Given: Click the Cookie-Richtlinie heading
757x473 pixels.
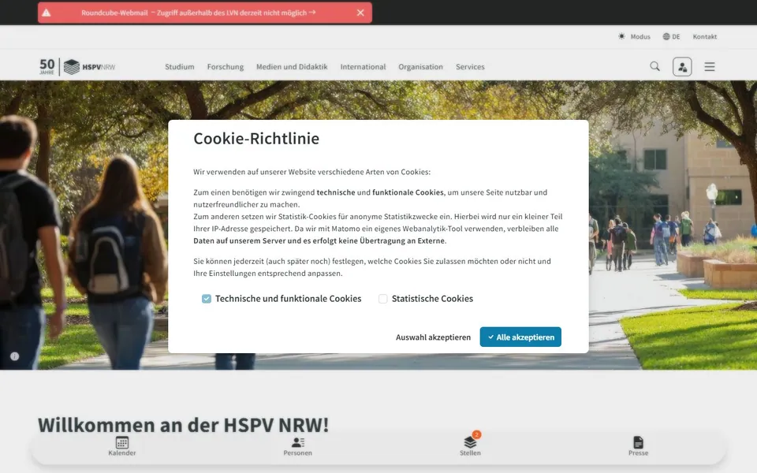Looking at the screenshot, I should pos(256,139).
